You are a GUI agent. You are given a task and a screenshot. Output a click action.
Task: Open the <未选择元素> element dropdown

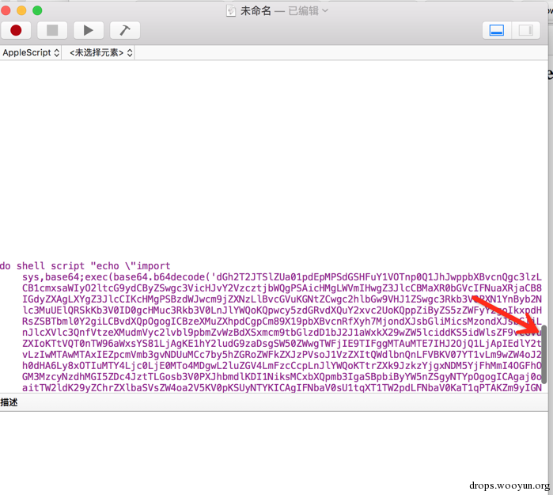pyautogui.click(x=100, y=52)
